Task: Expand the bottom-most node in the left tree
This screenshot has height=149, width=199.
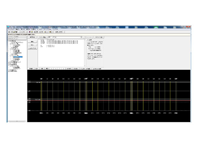Action: pyautogui.click(x=9, y=72)
